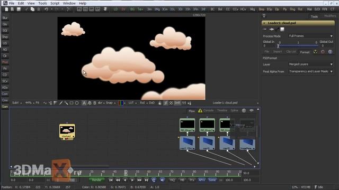Click the Global In range slider handle

tap(278, 46)
